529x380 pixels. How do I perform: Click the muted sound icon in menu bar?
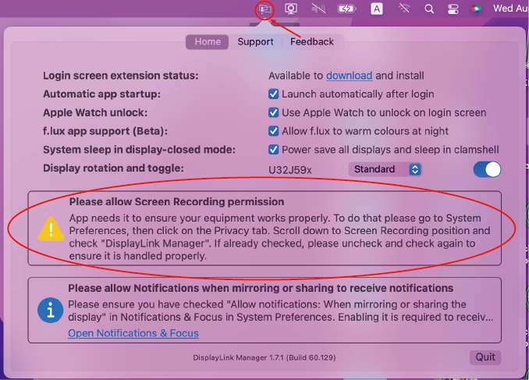(x=318, y=9)
